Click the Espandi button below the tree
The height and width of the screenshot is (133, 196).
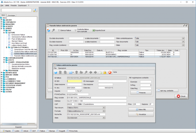[18, 127]
